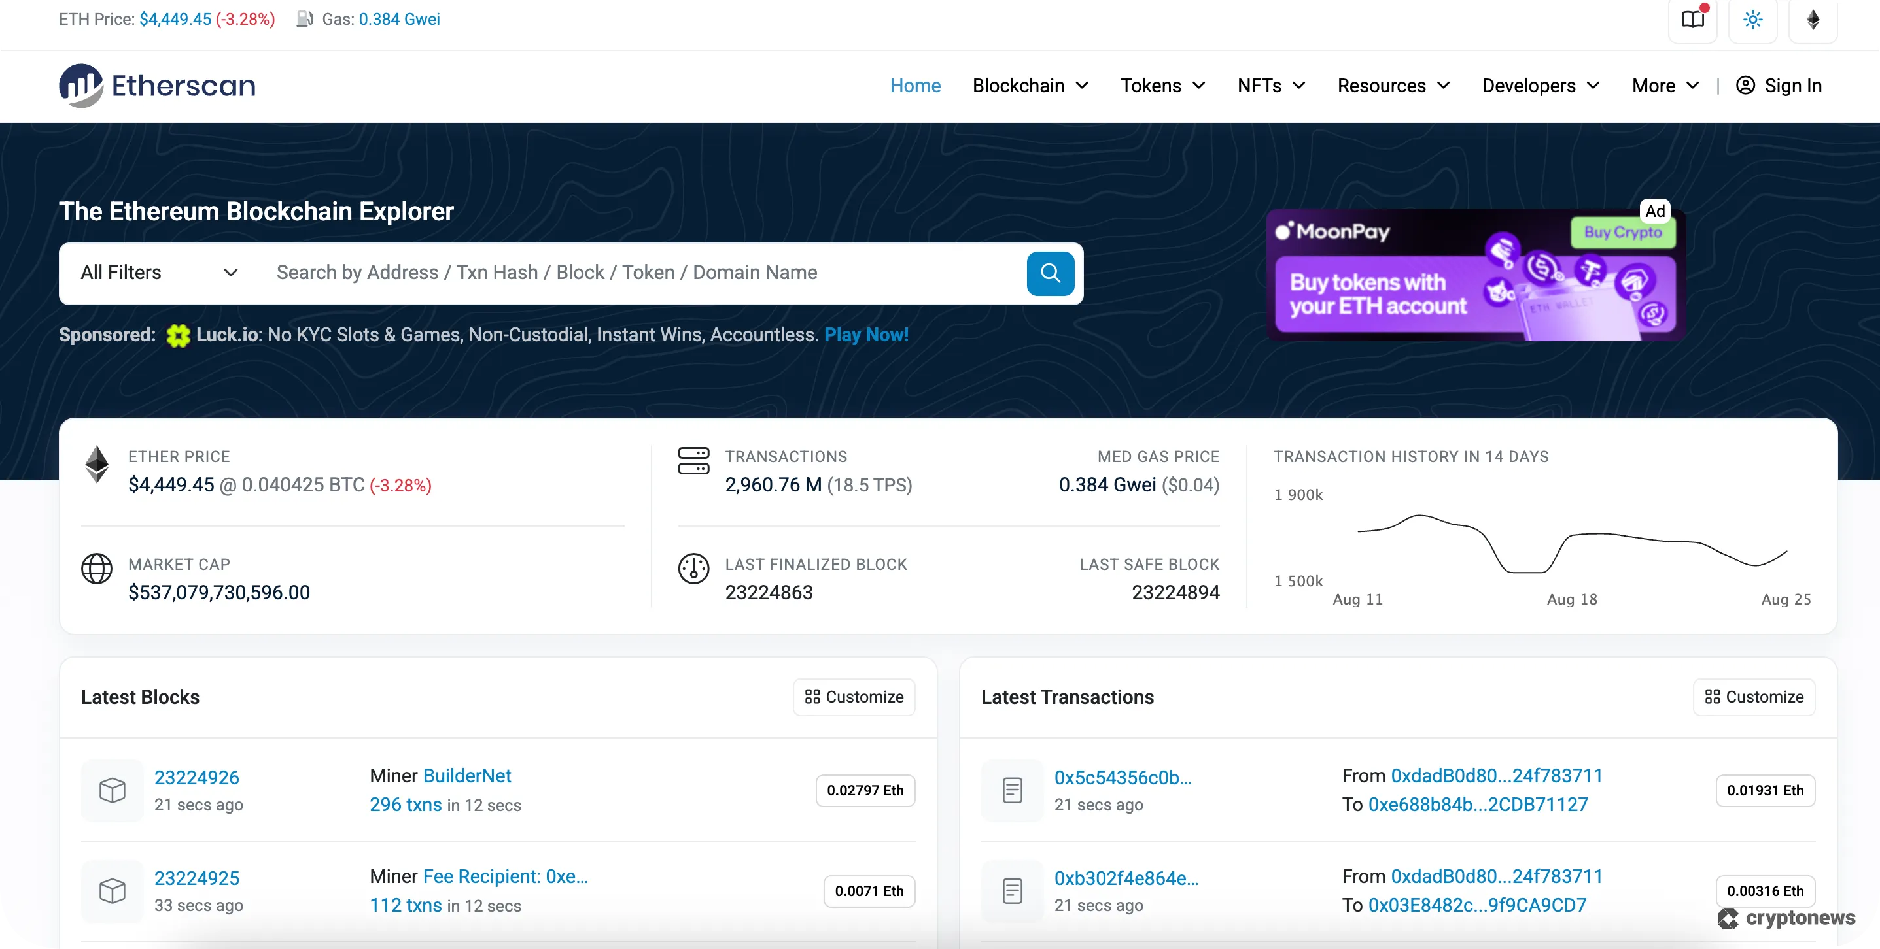Screen dimensions: 1880x949
Task: Click the search magnifier button
Action: point(1049,273)
